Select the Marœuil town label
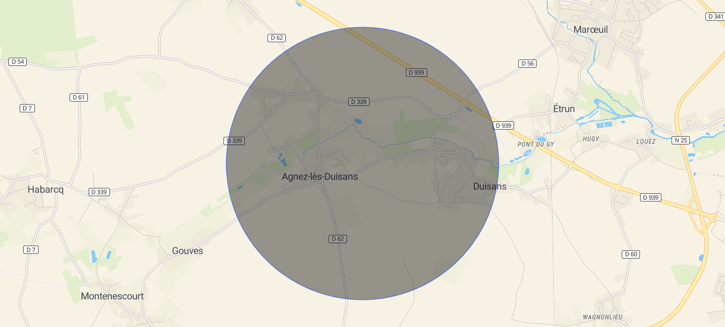Viewport: 725px width, 327px height. [x=591, y=29]
